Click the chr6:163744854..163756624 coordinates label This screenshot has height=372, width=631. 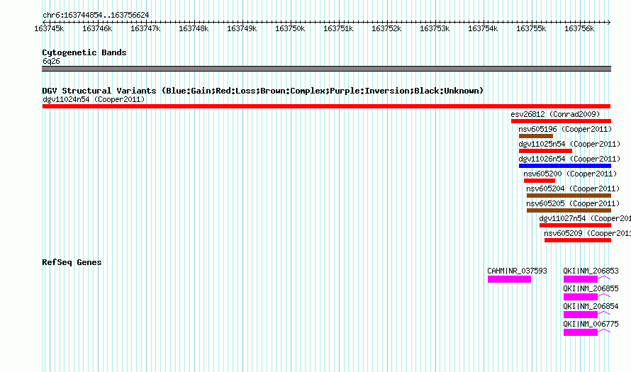coord(96,15)
